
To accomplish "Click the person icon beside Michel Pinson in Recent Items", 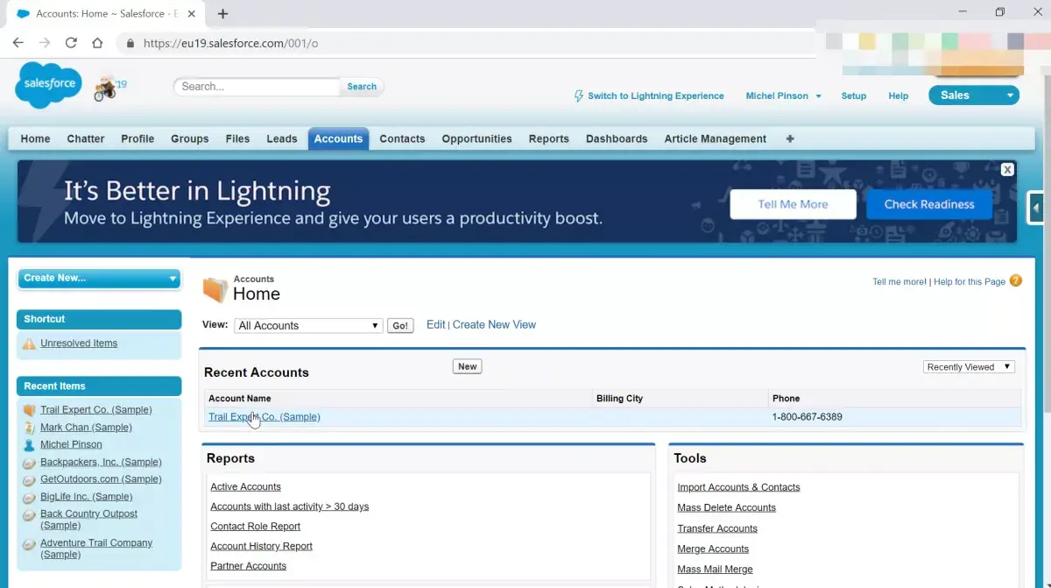I will [x=30, y=444].
